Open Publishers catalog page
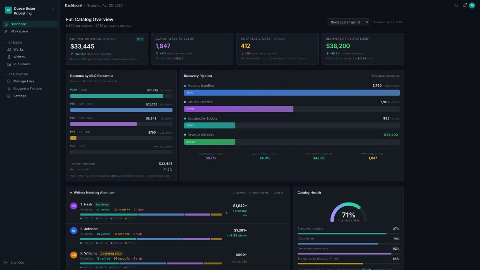This screenshot has width=480, height=270. click(x=22, y=64)
